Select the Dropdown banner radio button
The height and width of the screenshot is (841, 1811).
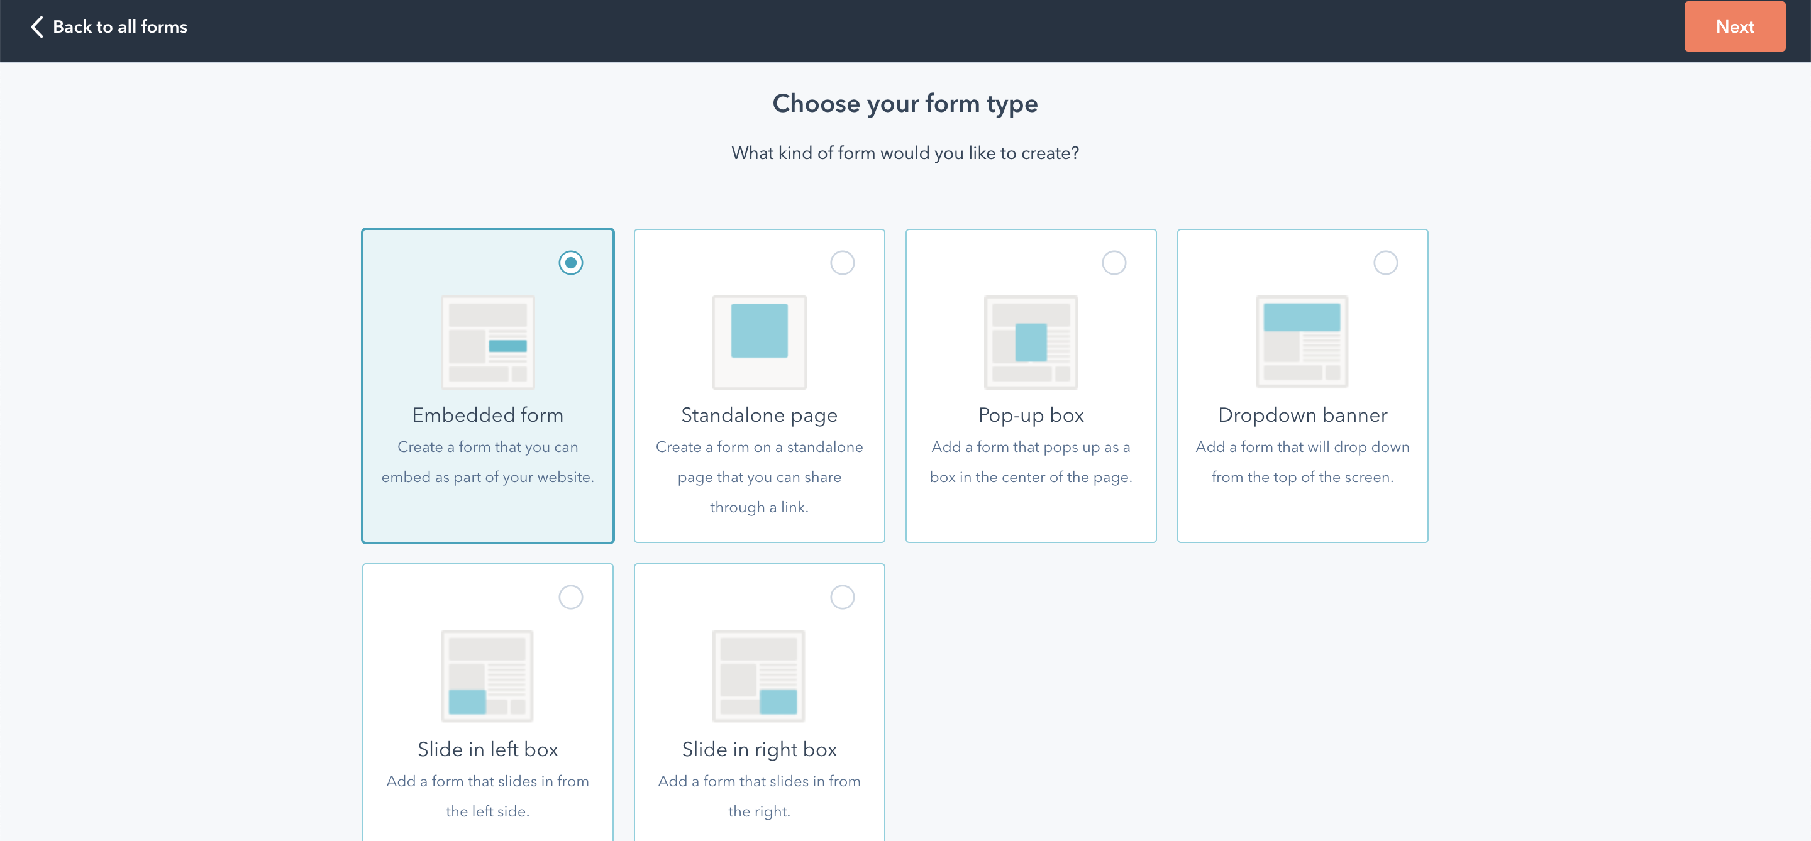1386,263
